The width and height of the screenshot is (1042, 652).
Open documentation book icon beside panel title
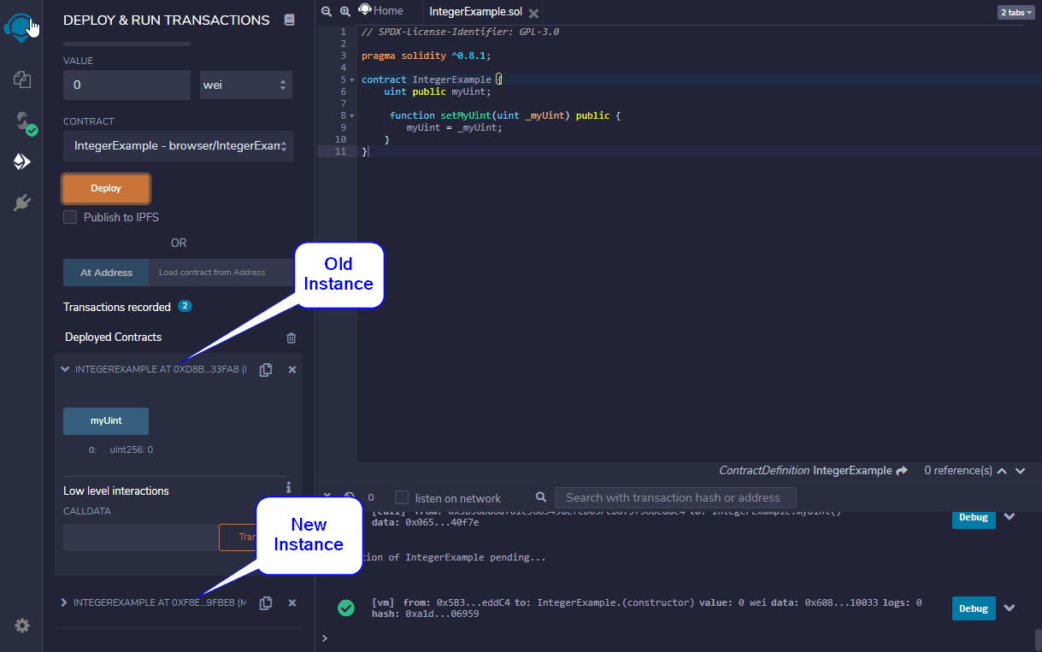pyautogui.click(x=289, y=20)
